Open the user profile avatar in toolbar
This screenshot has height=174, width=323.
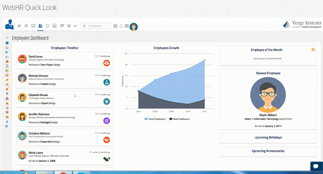tap(134, 27)
